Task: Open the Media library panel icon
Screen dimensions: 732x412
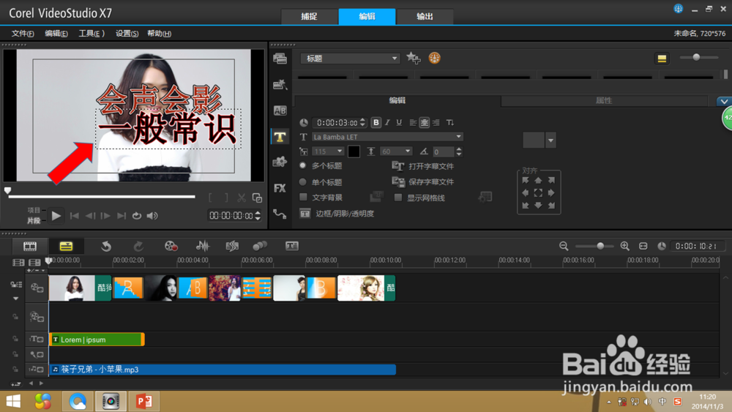Action: click(x=280, y=59)
